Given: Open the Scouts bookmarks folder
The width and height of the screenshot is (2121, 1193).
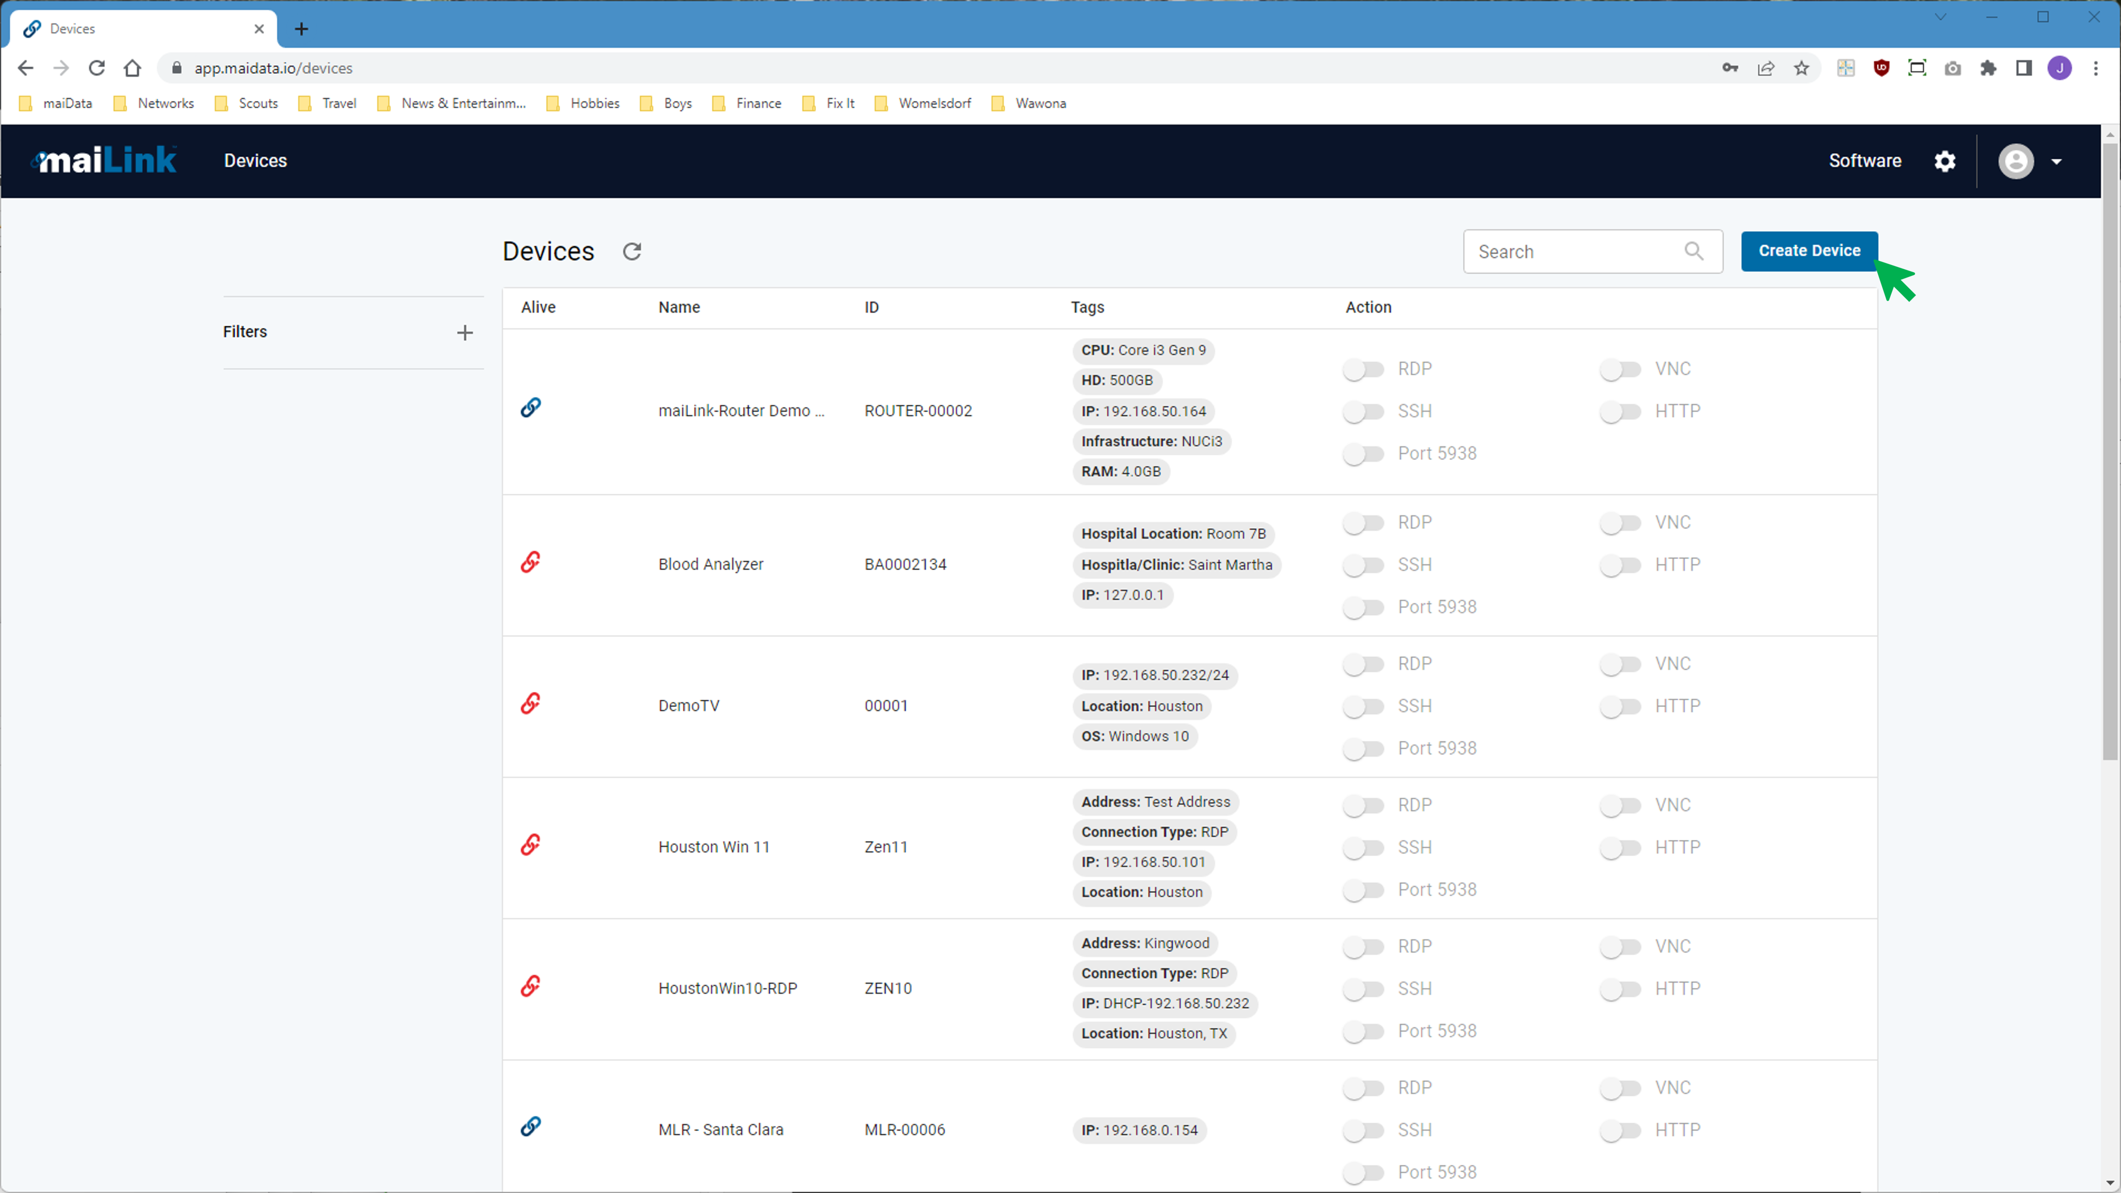Looking at the screenshot, I should (245, 104).
